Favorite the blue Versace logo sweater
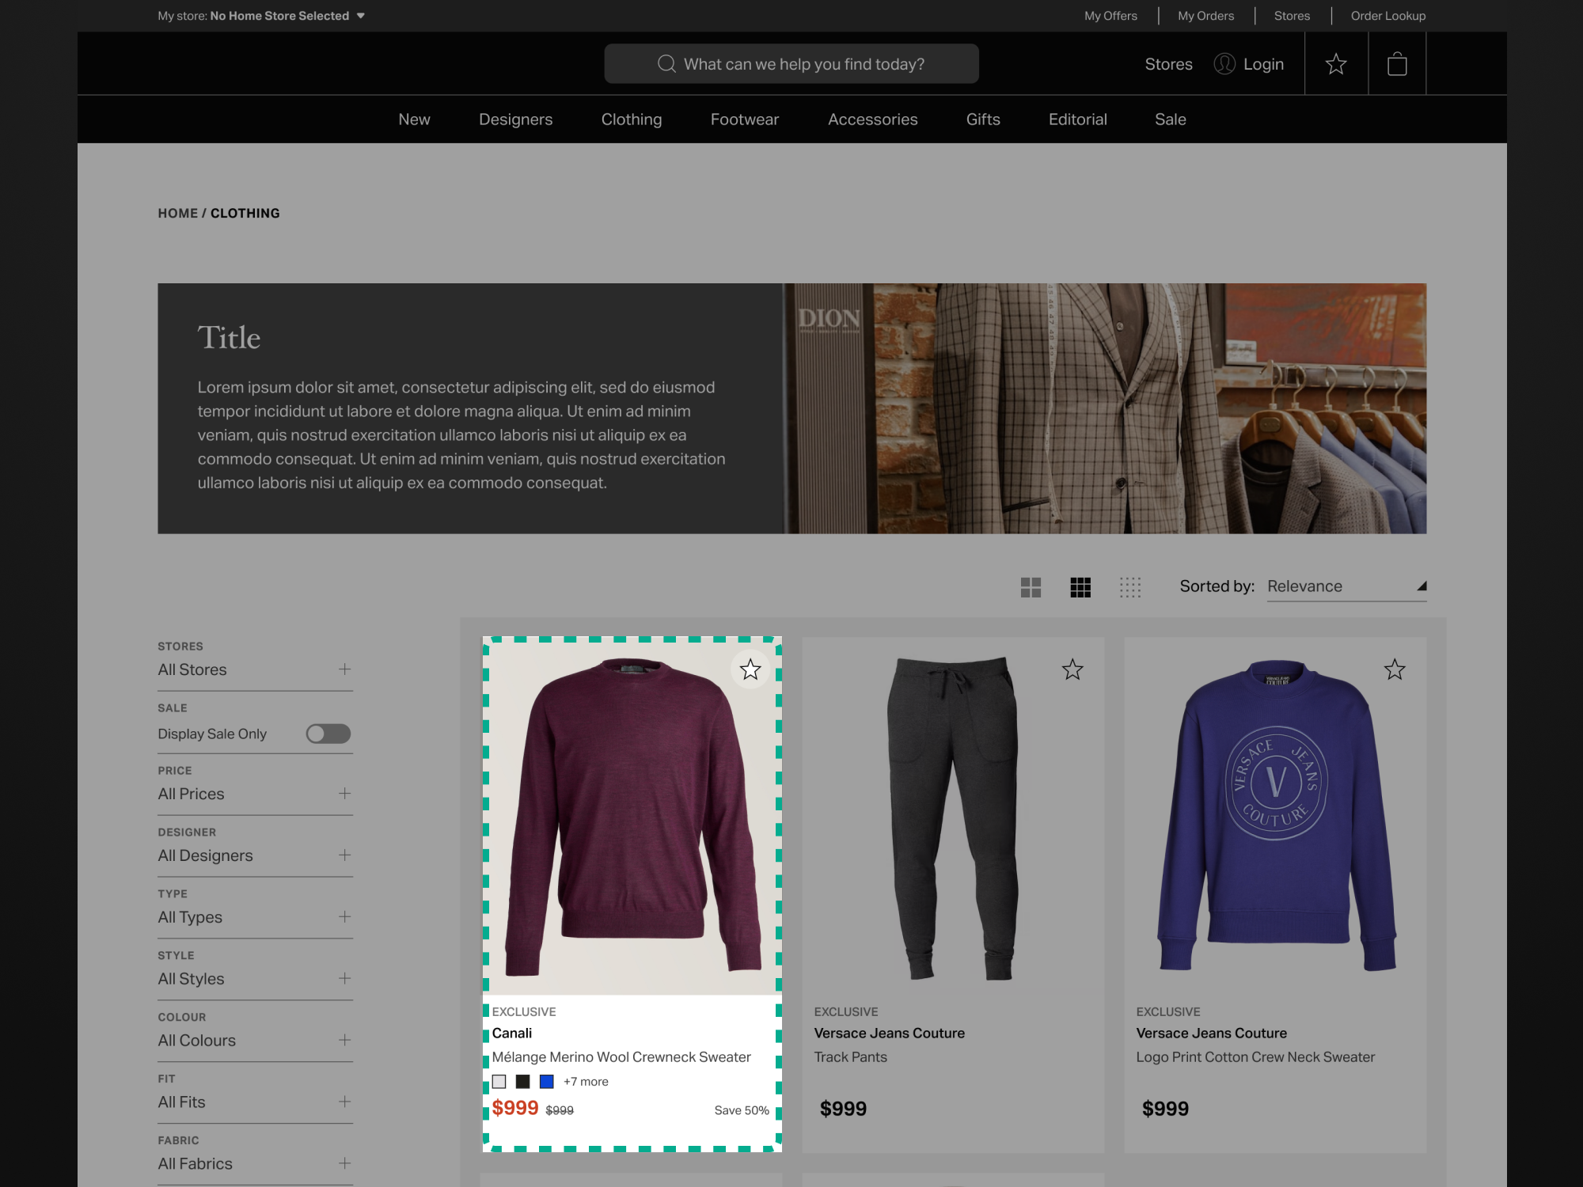 (x=1395, y=670)
